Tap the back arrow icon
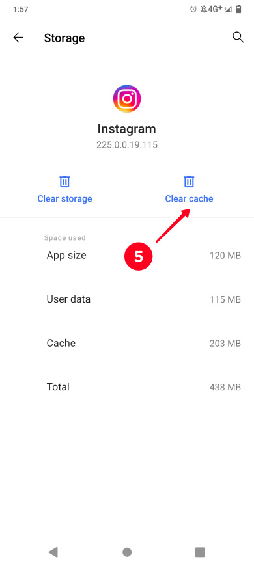The height and width of the screenshot is (566, 254). point(18,38)
